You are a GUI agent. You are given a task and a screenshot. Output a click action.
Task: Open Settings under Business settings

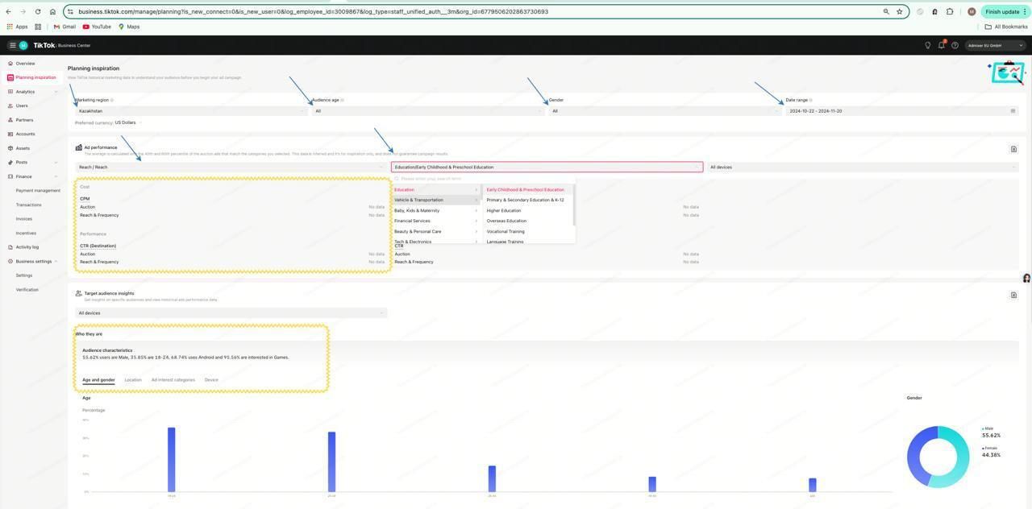(x=24, y=275)
